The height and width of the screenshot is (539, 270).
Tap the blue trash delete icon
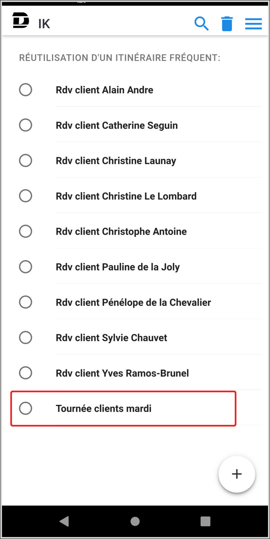click(x=227, y=24)
